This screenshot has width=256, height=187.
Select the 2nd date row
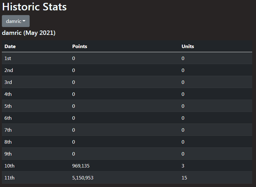point(127,70)
